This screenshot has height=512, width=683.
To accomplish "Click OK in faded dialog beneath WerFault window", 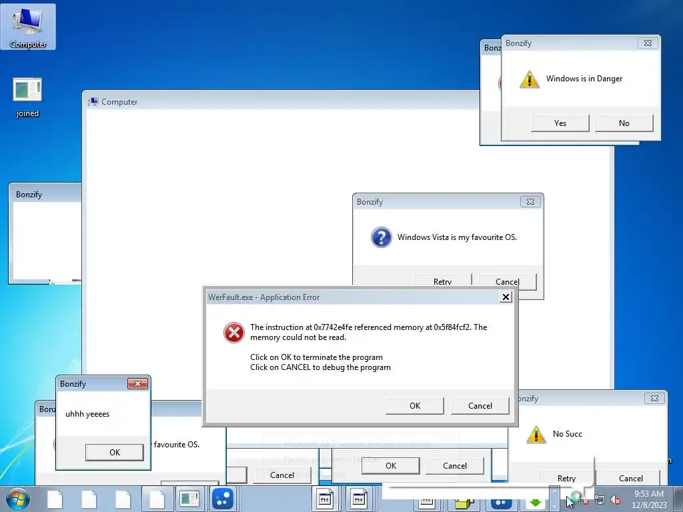I will coord(391,466).
